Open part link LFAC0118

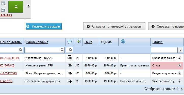pyautogui.click(x=6, y=81)
